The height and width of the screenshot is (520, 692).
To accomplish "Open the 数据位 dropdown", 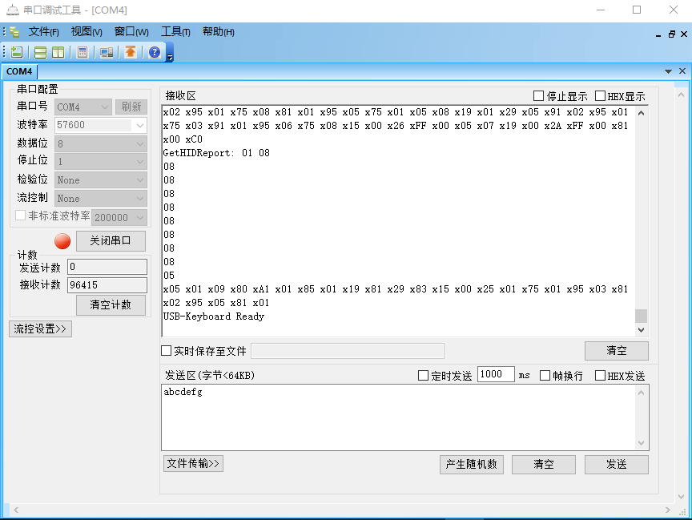I will [101, 143].
